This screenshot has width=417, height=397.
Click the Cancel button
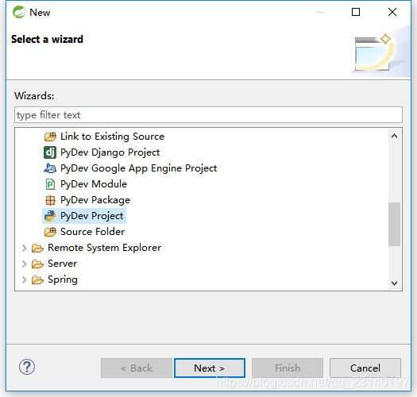coord(365,368)
